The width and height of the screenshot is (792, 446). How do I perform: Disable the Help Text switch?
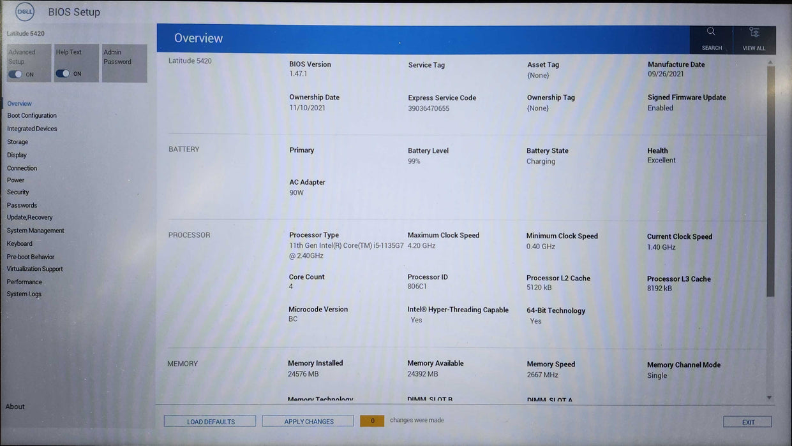62,73
